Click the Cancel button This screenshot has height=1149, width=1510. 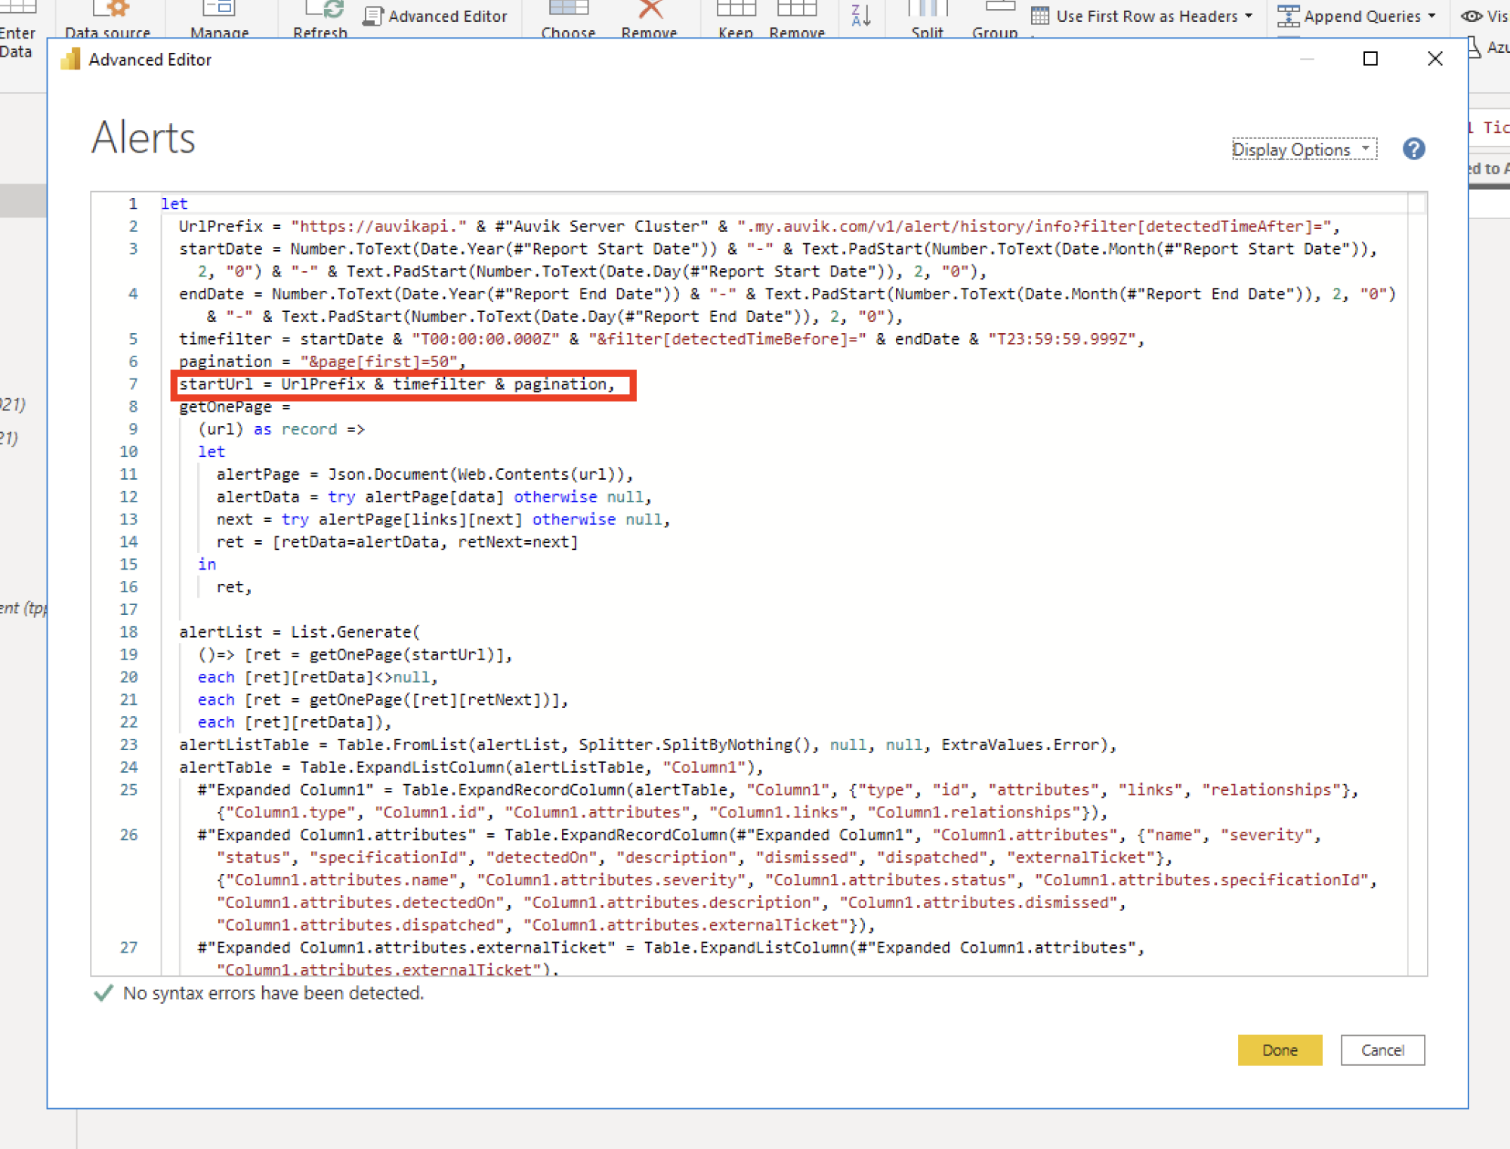click(x=1382, y=1049)
